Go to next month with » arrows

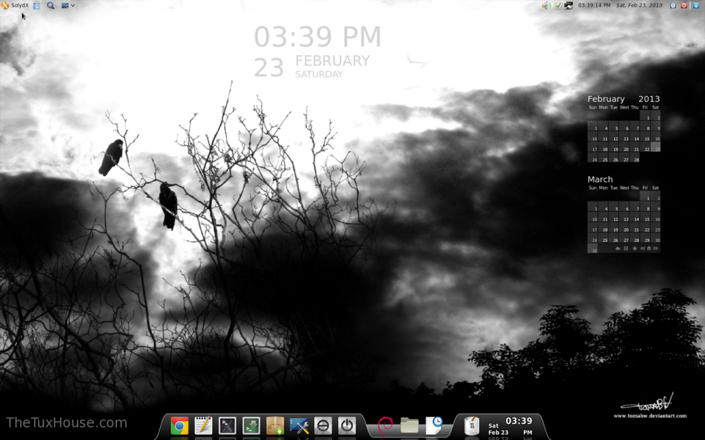(655, 248)
